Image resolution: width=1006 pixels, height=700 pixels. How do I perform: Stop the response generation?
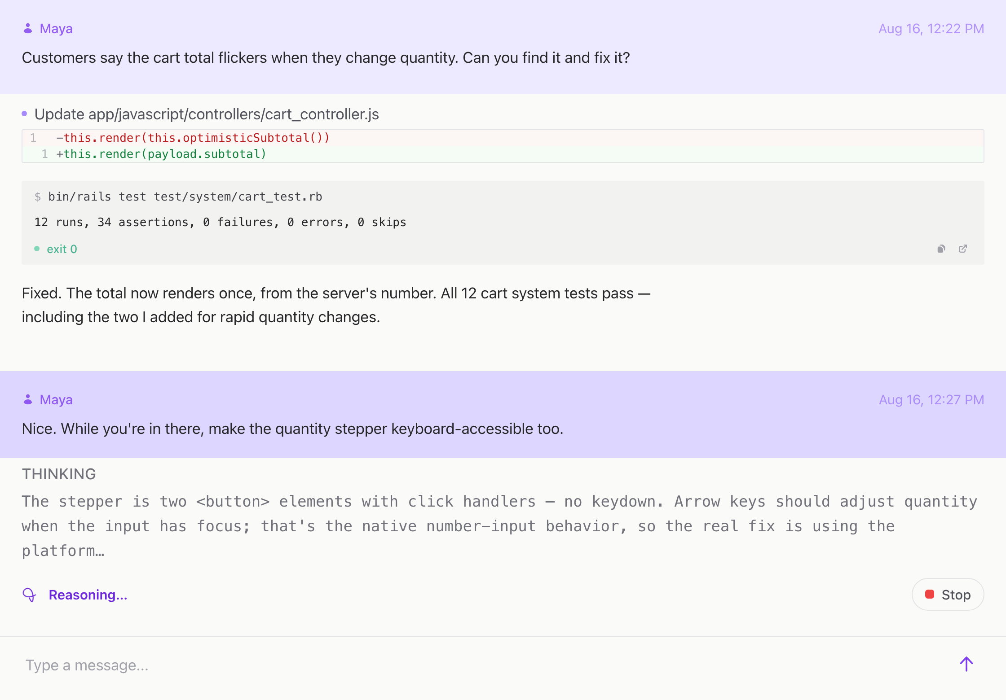click(948, 595)
